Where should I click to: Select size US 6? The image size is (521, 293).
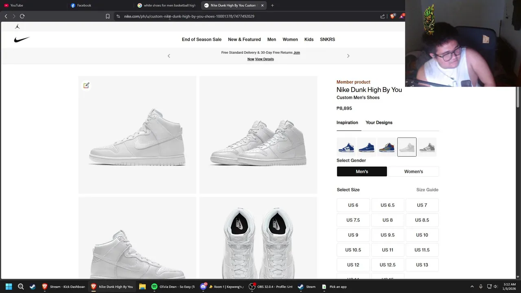(353, 205)
